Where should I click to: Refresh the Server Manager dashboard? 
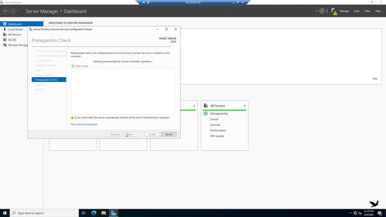tap(322, 11)
